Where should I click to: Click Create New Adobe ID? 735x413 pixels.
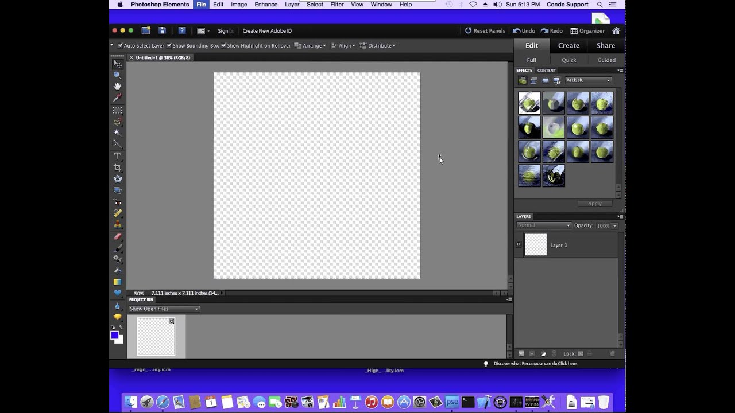267,30
